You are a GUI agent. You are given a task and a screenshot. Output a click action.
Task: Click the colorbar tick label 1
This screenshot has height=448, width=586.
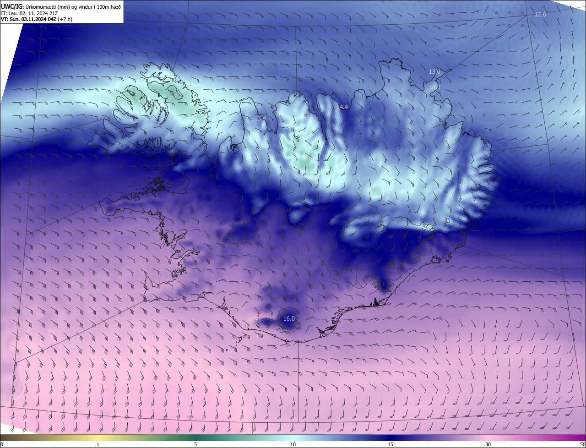(x=98, y=444)
